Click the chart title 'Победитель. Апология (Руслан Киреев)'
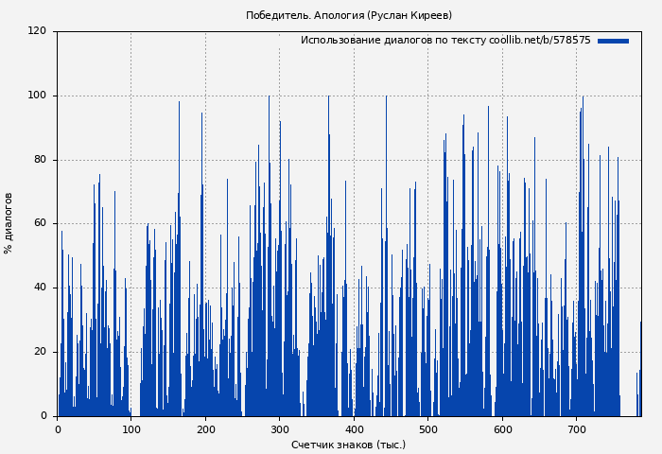Image resolution: width=662 pixels, height=454 pixels. (x=349, y=15)
